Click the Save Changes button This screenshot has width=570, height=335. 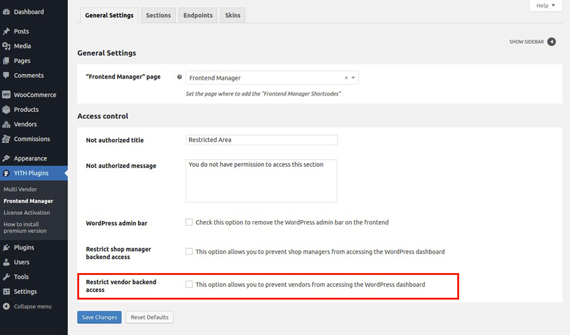pos(99,317)
